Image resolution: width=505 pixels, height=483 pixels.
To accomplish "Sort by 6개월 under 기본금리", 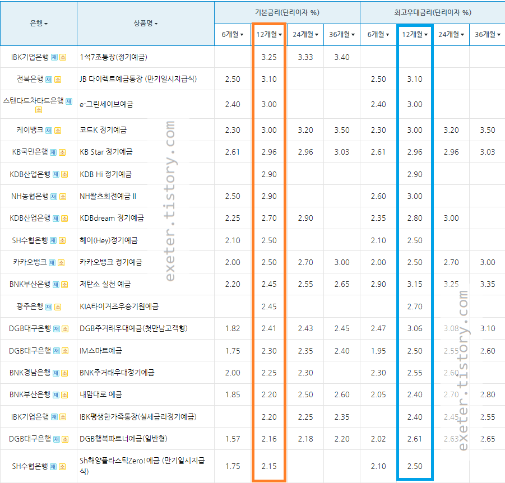I will tap(233, 34).
